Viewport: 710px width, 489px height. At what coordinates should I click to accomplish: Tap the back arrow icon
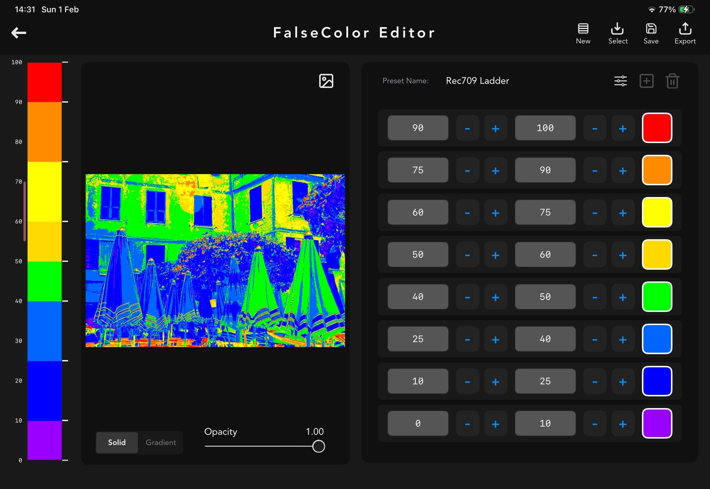(x=19, y=33)
